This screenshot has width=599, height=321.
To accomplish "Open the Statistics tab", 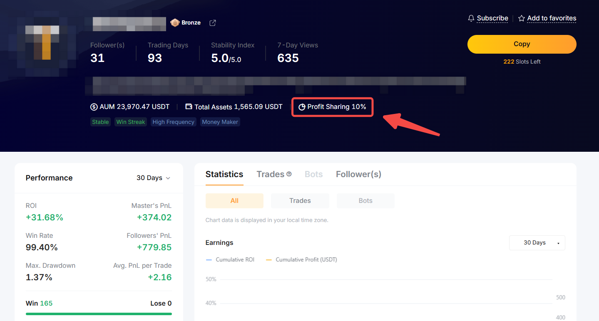I will point(224,174).
